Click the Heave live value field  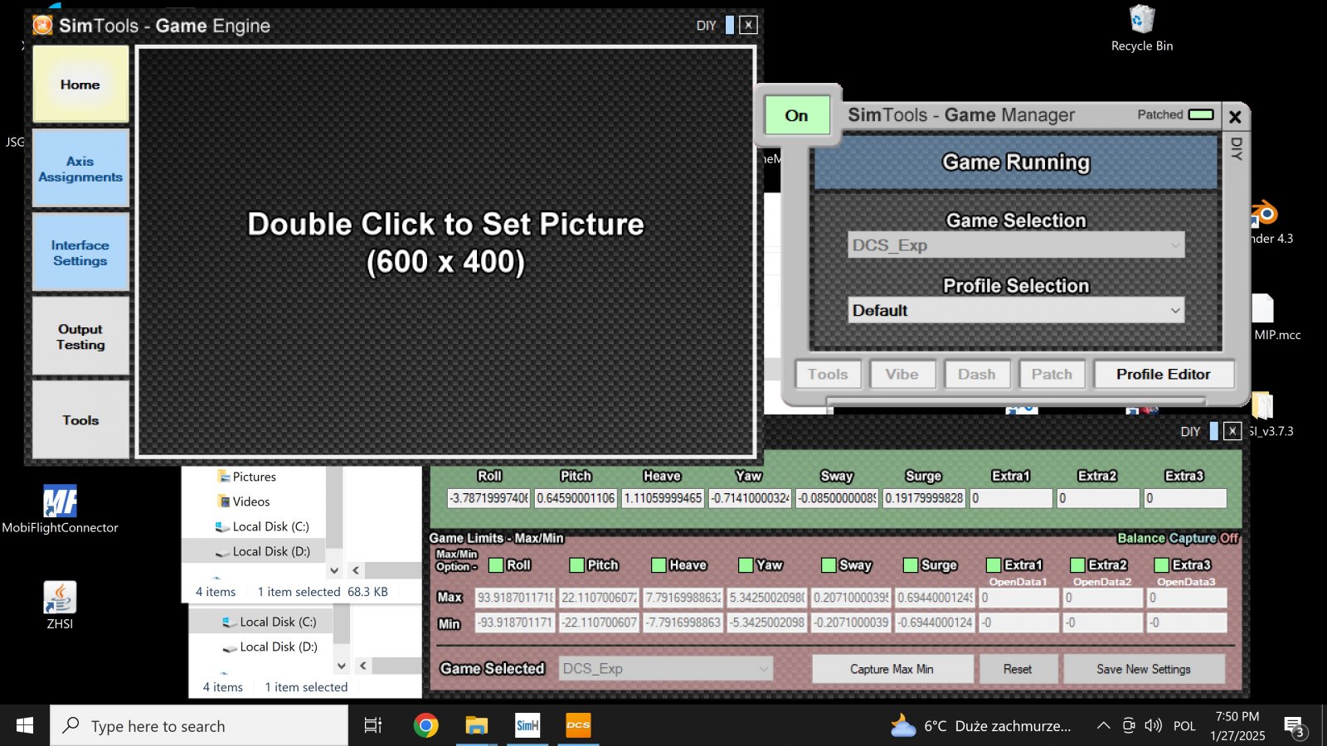663,498
